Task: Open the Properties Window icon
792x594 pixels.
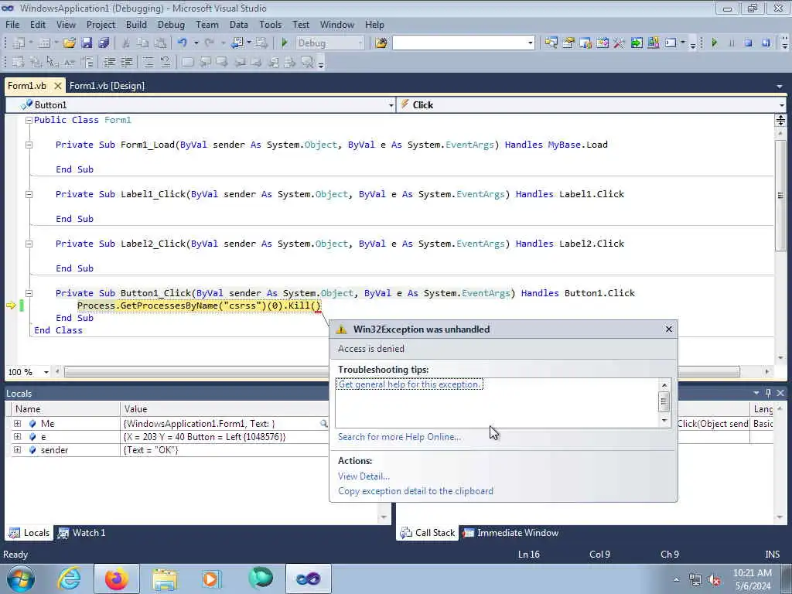Action: [568, 43]
